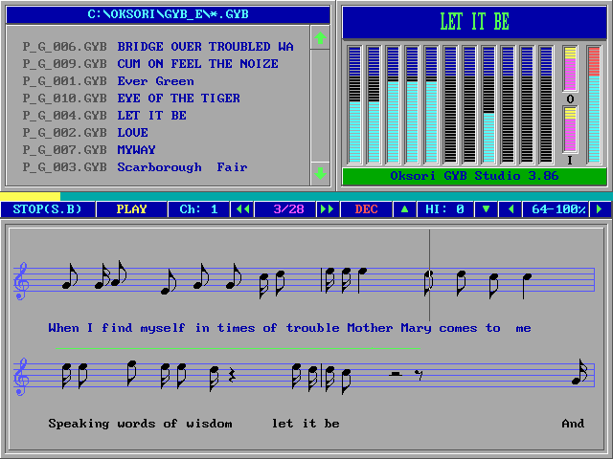
Task: Click the yellow song progress bar
Action: click(30, 196)
